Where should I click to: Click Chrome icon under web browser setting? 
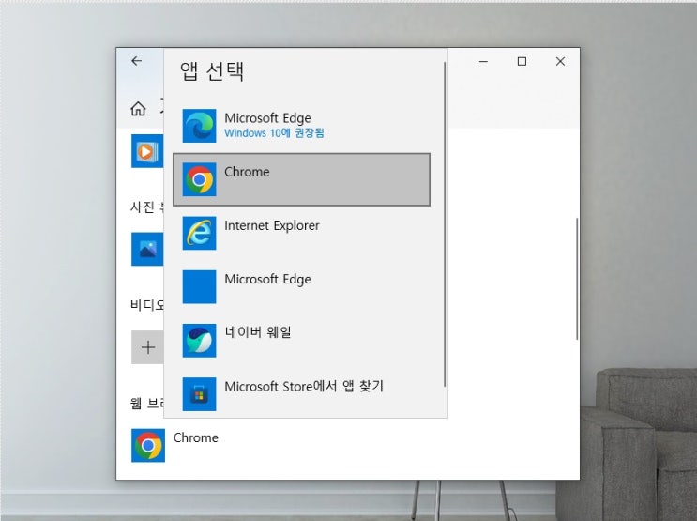click(x=148, y=445)
